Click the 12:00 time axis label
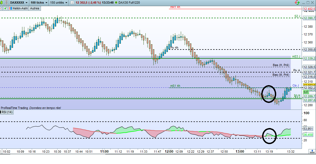Viewport: 316px width, 164px height. point(169,152)
